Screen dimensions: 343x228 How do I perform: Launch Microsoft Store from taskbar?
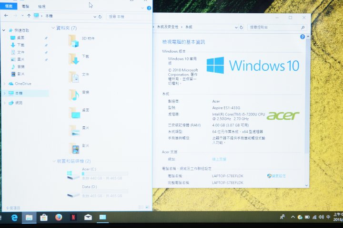click(44, 217)
